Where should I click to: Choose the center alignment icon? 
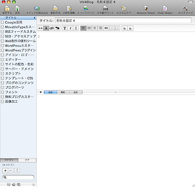click(x=95, y=28)
